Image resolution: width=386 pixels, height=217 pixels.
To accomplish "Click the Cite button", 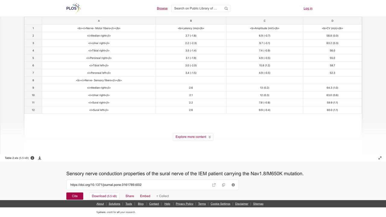I will tap(75, 196).
